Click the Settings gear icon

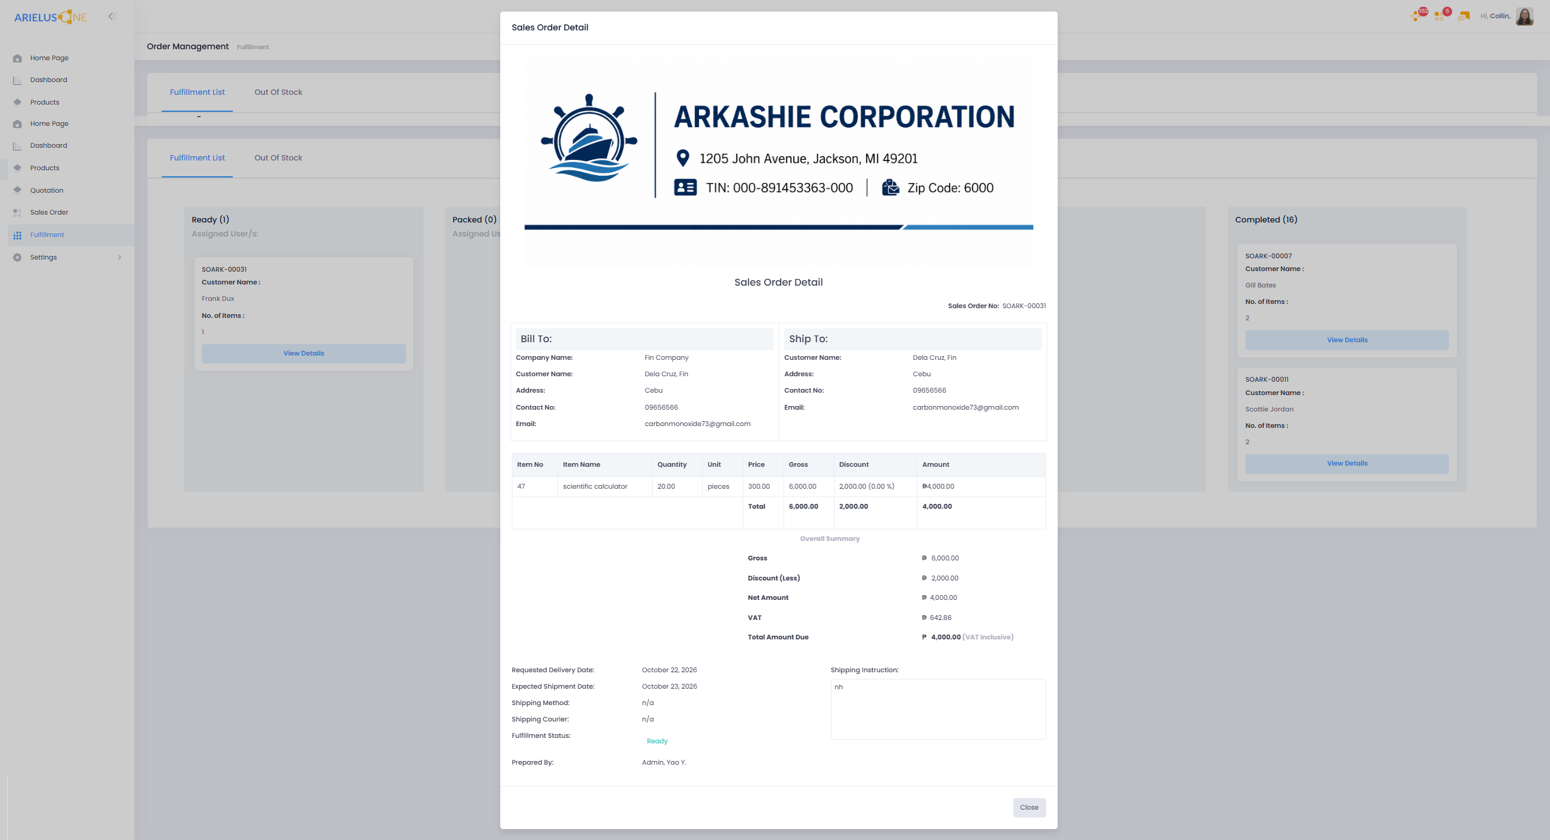(x=17, y=257)
